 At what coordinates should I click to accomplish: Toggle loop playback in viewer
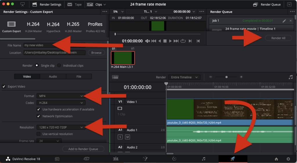pos(183,41)
